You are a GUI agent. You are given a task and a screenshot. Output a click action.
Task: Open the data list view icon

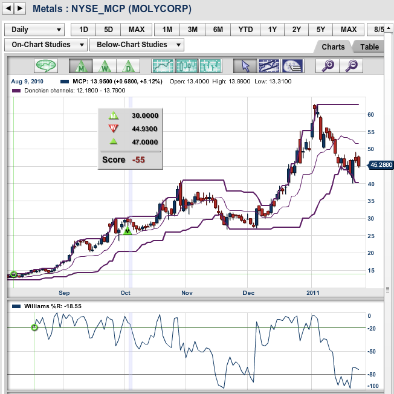(292, 66)
